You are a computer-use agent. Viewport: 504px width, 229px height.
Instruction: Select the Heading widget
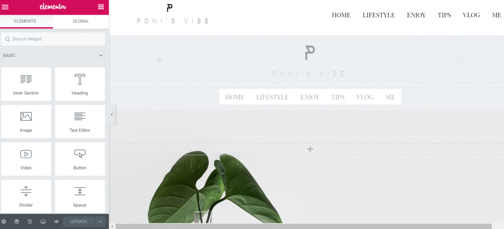tap(80, 84)
